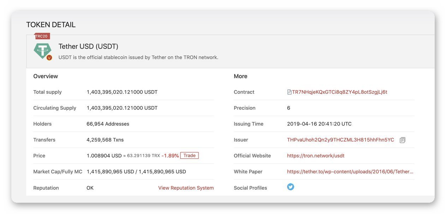The width and height of the screenshot is (446, 214).
Task: Click the Market Cap value 1,415,890,965 USD
Action: coord(110,172)
